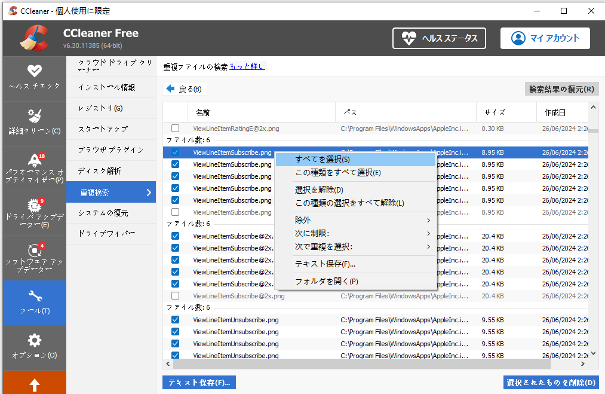Open クラウド ドライブ クリーナー tool
The height and width of the screenshot is (394, 605).
[x=111, y=66]
